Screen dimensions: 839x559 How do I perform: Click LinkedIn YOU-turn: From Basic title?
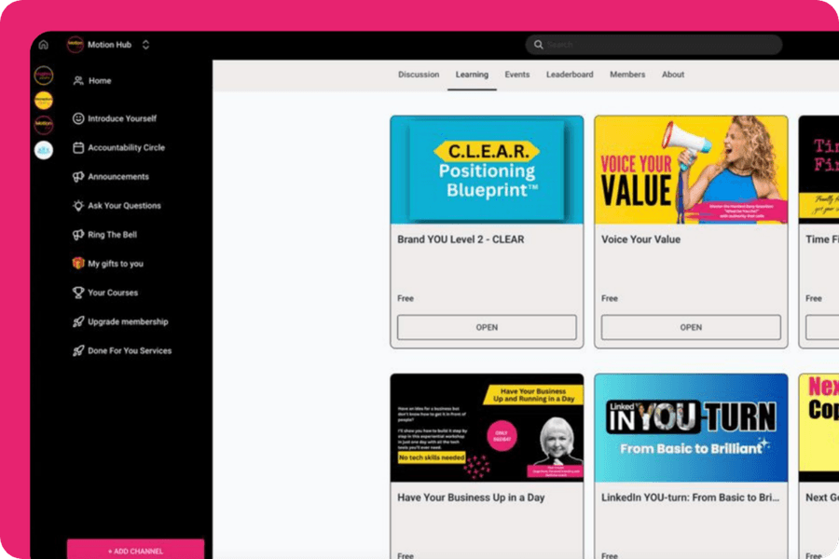coord(690,498)
